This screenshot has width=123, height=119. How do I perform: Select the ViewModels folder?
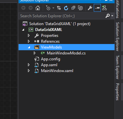(x=51, y=47)
